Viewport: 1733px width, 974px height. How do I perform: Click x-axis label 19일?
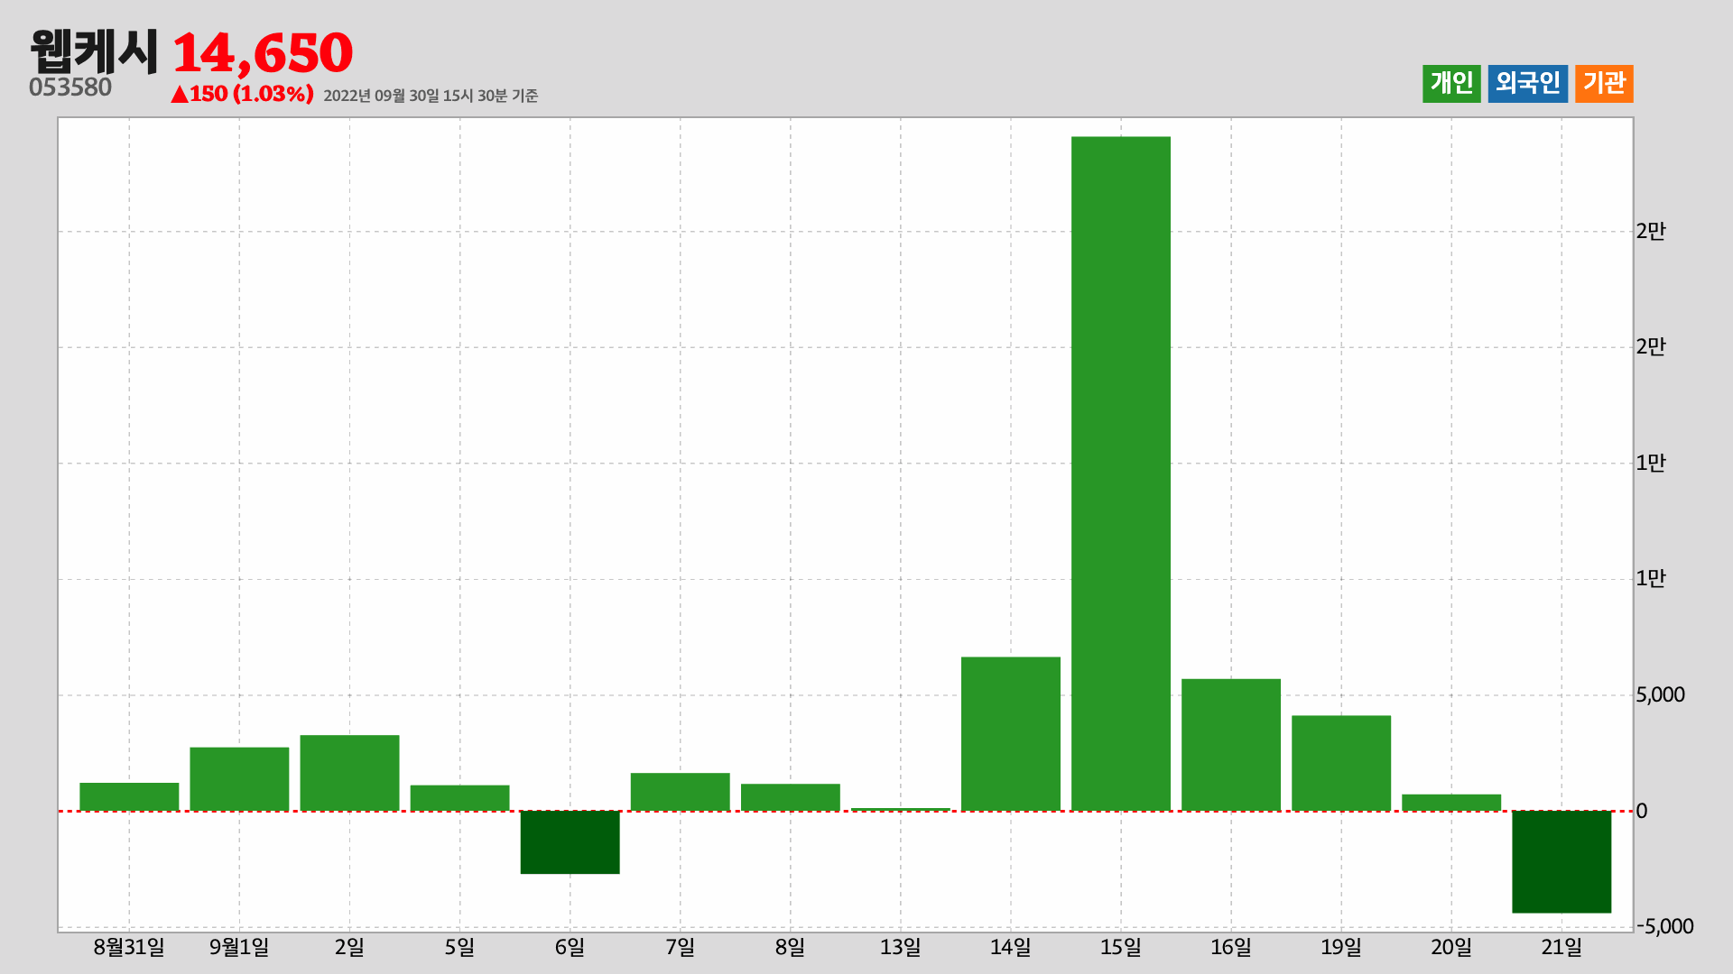[x=1340, y=948]
